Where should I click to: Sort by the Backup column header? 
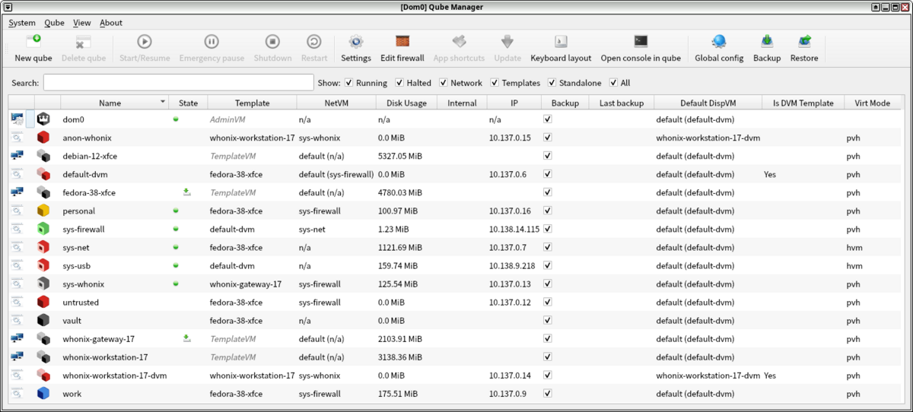point(565,103)
